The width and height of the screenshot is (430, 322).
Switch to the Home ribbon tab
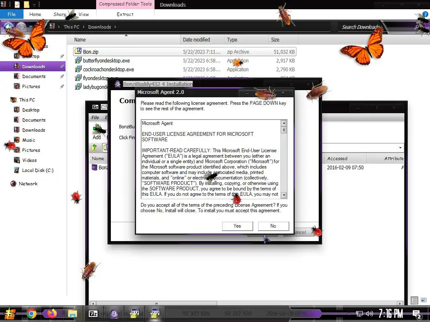(x=35, y=14)
